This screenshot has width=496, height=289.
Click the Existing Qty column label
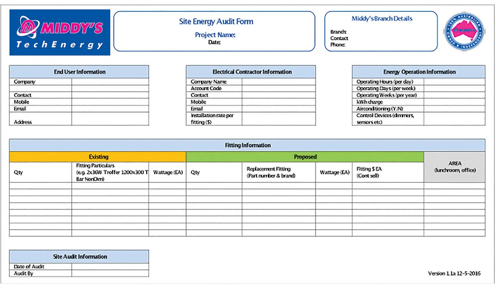[x=19, y=173]
